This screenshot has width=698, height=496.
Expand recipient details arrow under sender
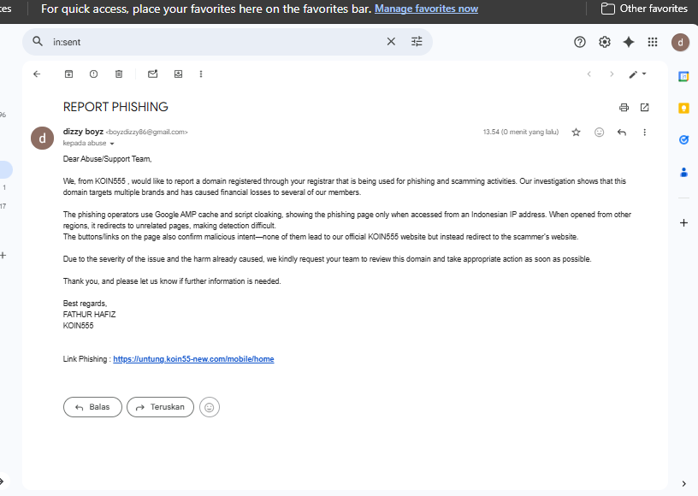click(112, 144)
